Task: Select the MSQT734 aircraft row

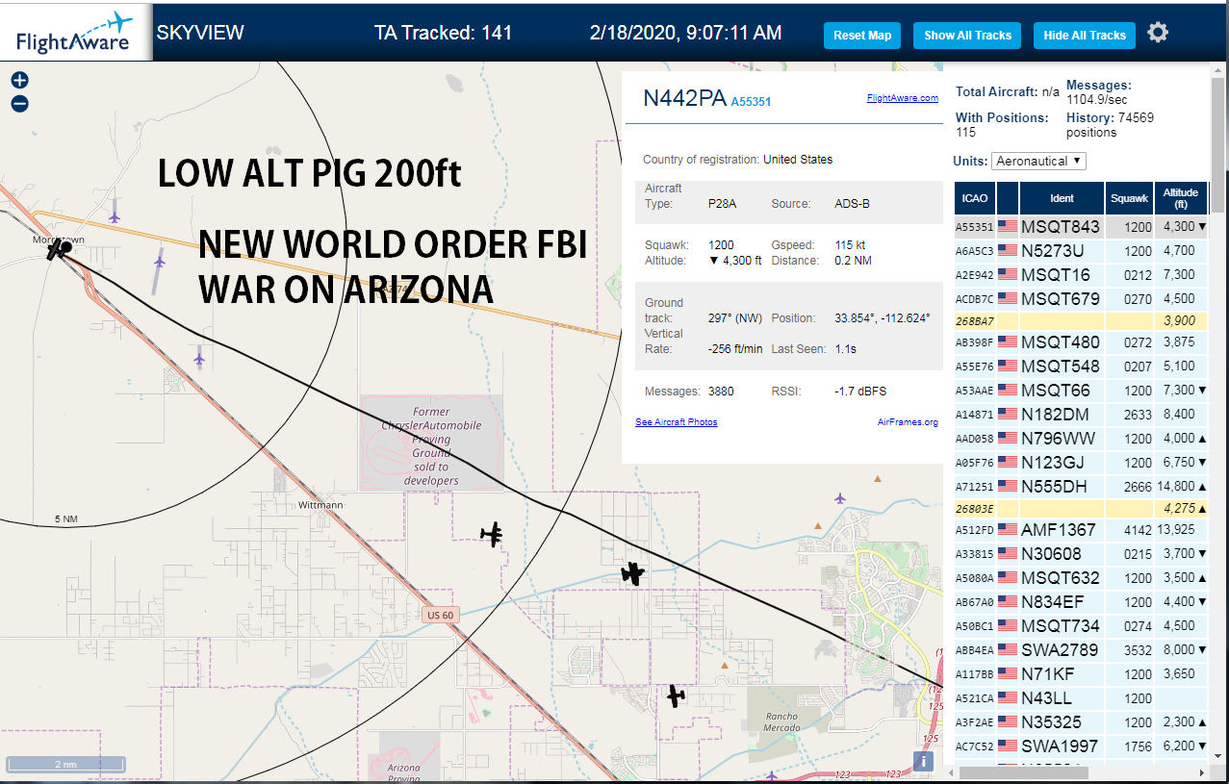Action: click(x=1081, y=626)
